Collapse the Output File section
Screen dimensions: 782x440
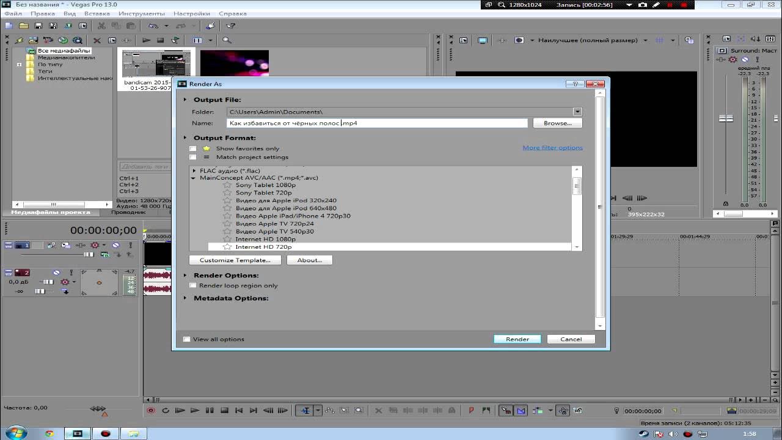[x=185, y=100]
